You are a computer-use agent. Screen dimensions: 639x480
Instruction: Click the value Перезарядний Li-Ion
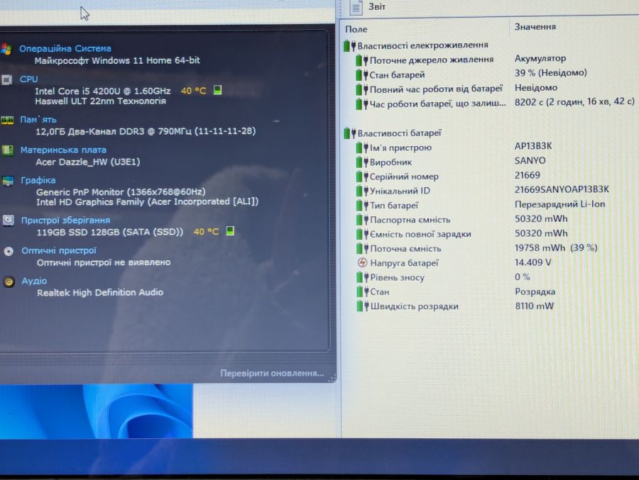(560, 204)
